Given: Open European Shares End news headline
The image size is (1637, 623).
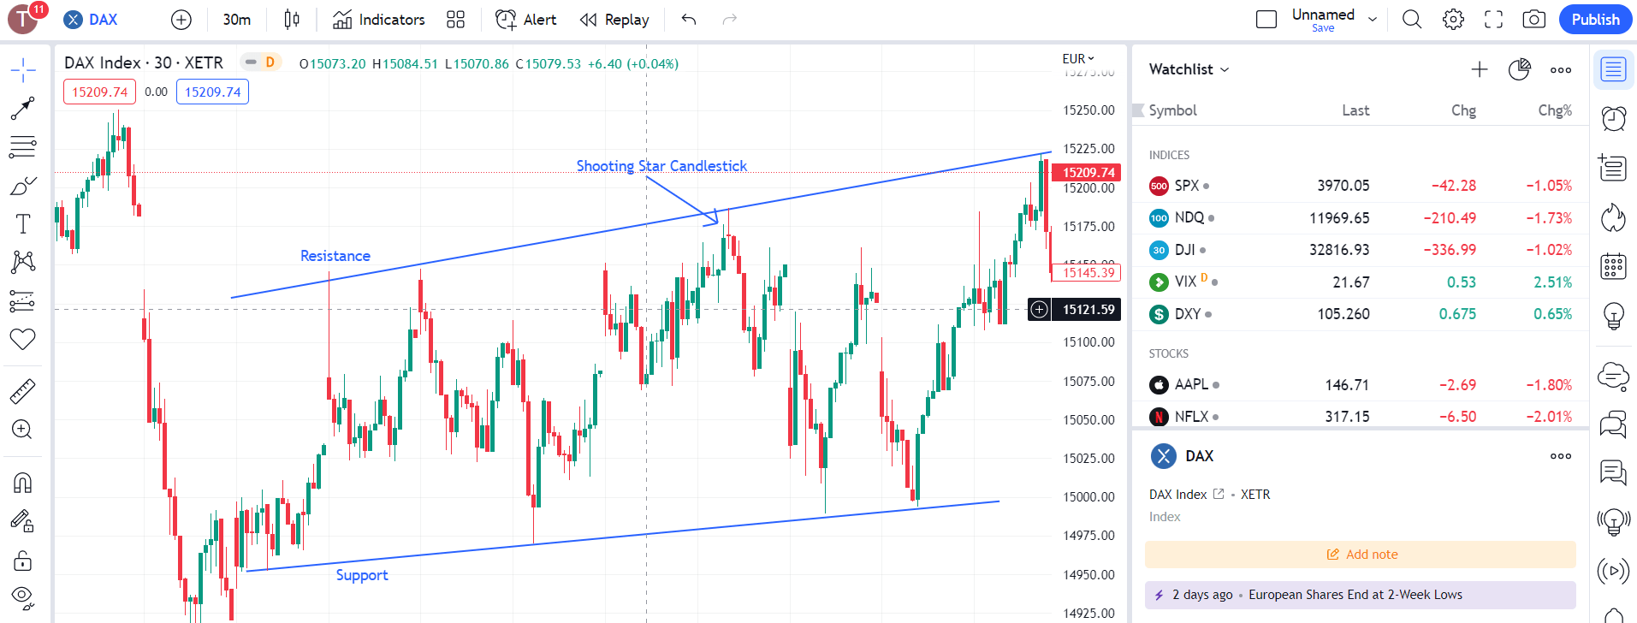Looking at the screenshot, I should coord(1361,595).
